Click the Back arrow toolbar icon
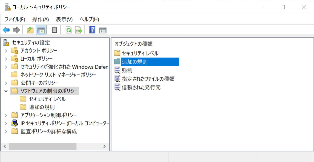314x162 pixels. click(x=6, y=30)
